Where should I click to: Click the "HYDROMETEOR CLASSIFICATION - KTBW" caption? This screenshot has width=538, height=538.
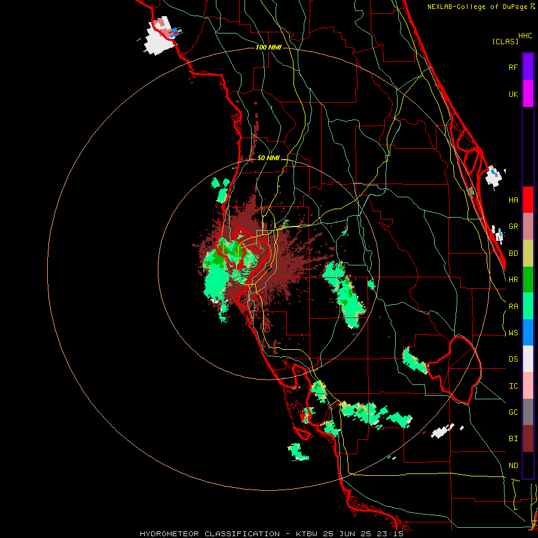tap(229, 534)
